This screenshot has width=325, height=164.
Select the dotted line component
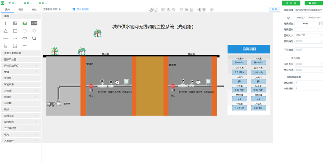[x=15, y=38]
